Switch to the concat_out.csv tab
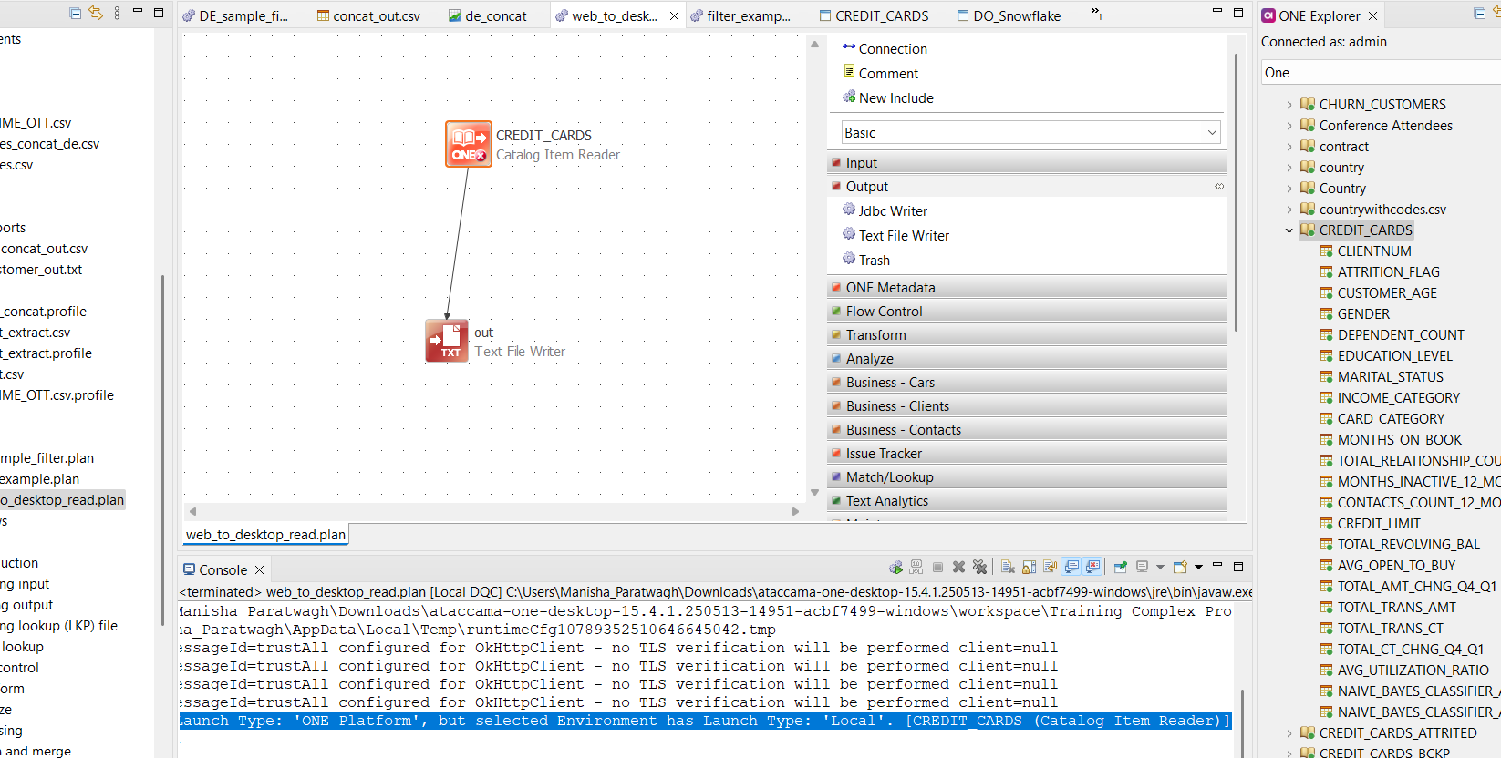 coord(368,15)
